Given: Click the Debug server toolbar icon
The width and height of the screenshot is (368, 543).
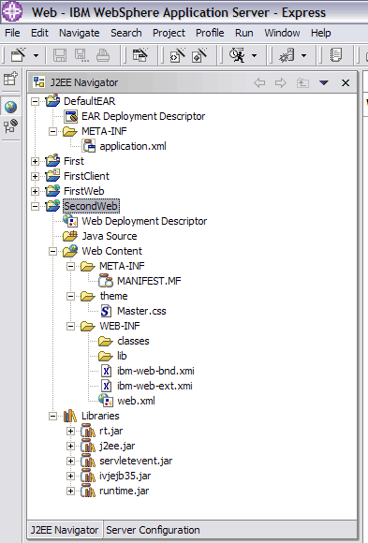Looking at the screenshot, I should point(287,55).
